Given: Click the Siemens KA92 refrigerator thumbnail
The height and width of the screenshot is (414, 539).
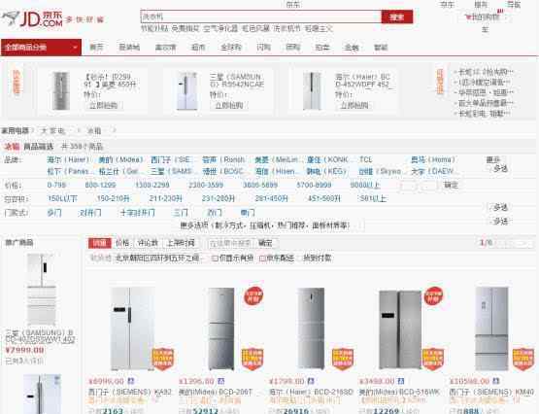Looking at the screenshot, I should tap(132, 328).
